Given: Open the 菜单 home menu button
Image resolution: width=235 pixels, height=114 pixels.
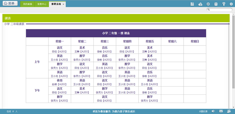Looking at the screenshot, I should click(10, 3).
